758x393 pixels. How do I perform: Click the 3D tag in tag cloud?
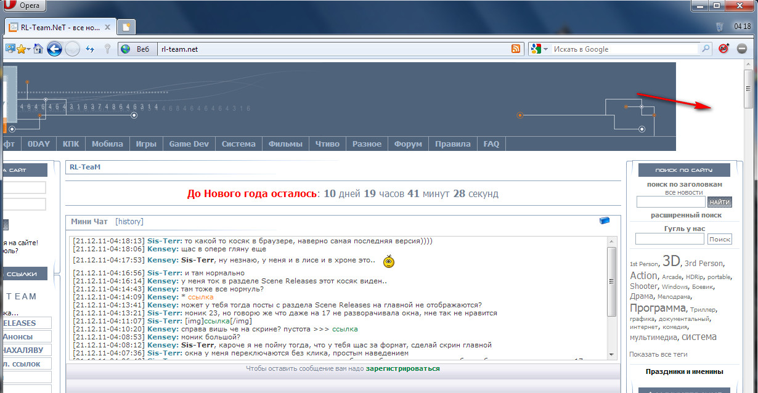pos(671,261)
